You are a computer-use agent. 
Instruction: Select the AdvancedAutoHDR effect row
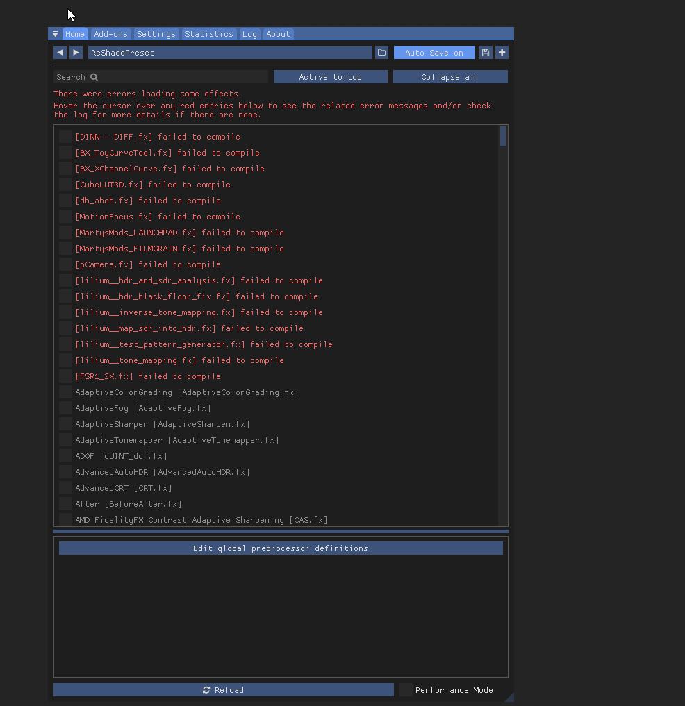tap(163, 472)
